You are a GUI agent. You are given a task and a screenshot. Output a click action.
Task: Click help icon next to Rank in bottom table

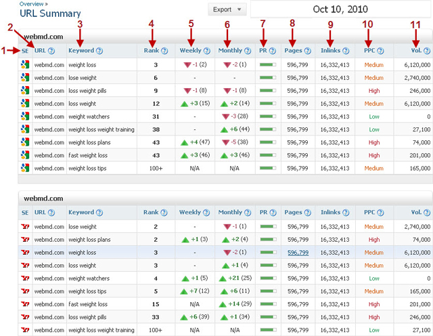tap(162, 213)
